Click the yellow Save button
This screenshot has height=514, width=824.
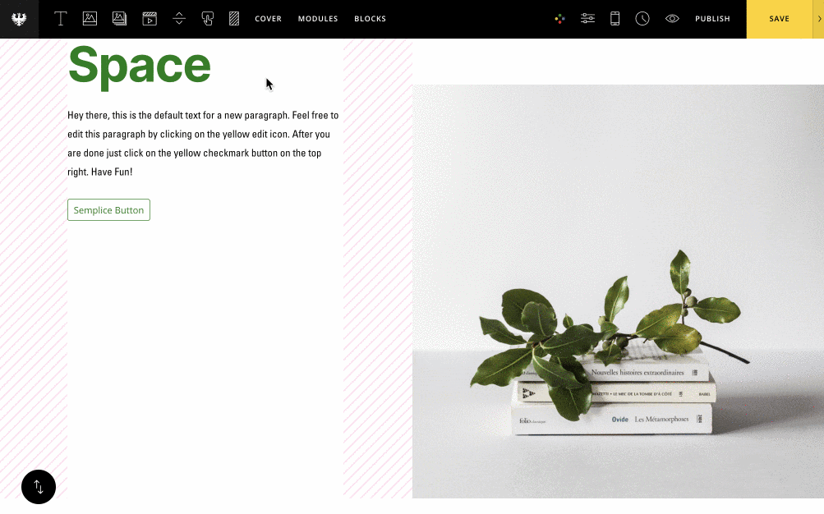coord(780,19)
